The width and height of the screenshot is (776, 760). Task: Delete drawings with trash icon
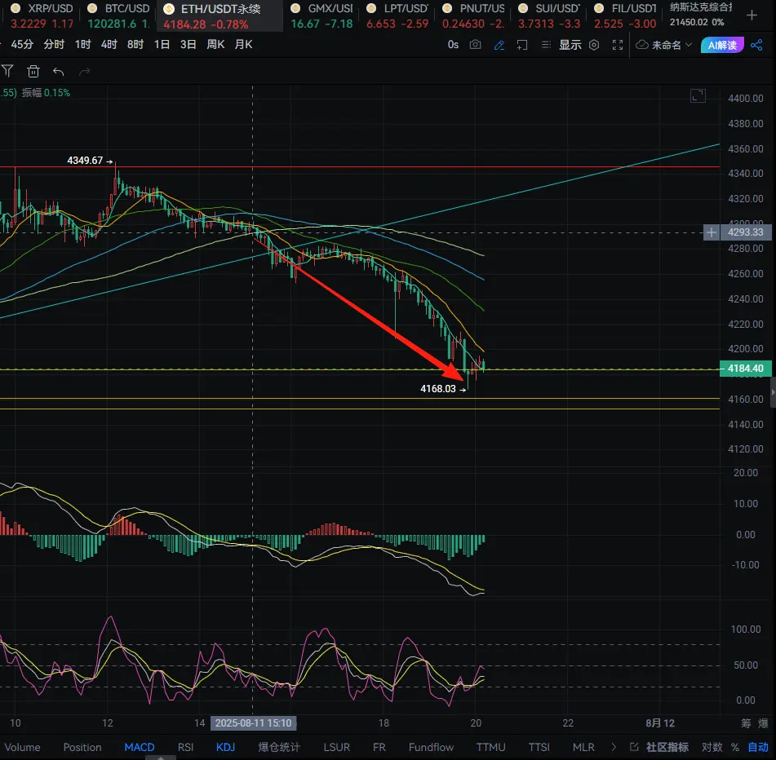(x=33, y=71)
